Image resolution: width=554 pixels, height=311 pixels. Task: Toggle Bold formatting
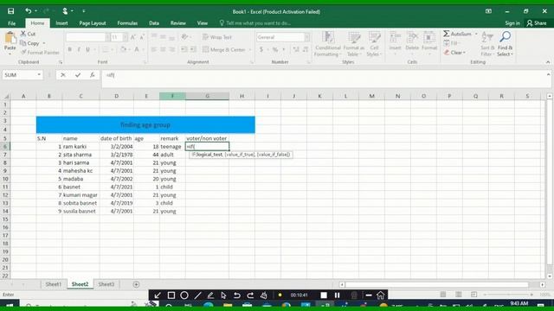70,49
